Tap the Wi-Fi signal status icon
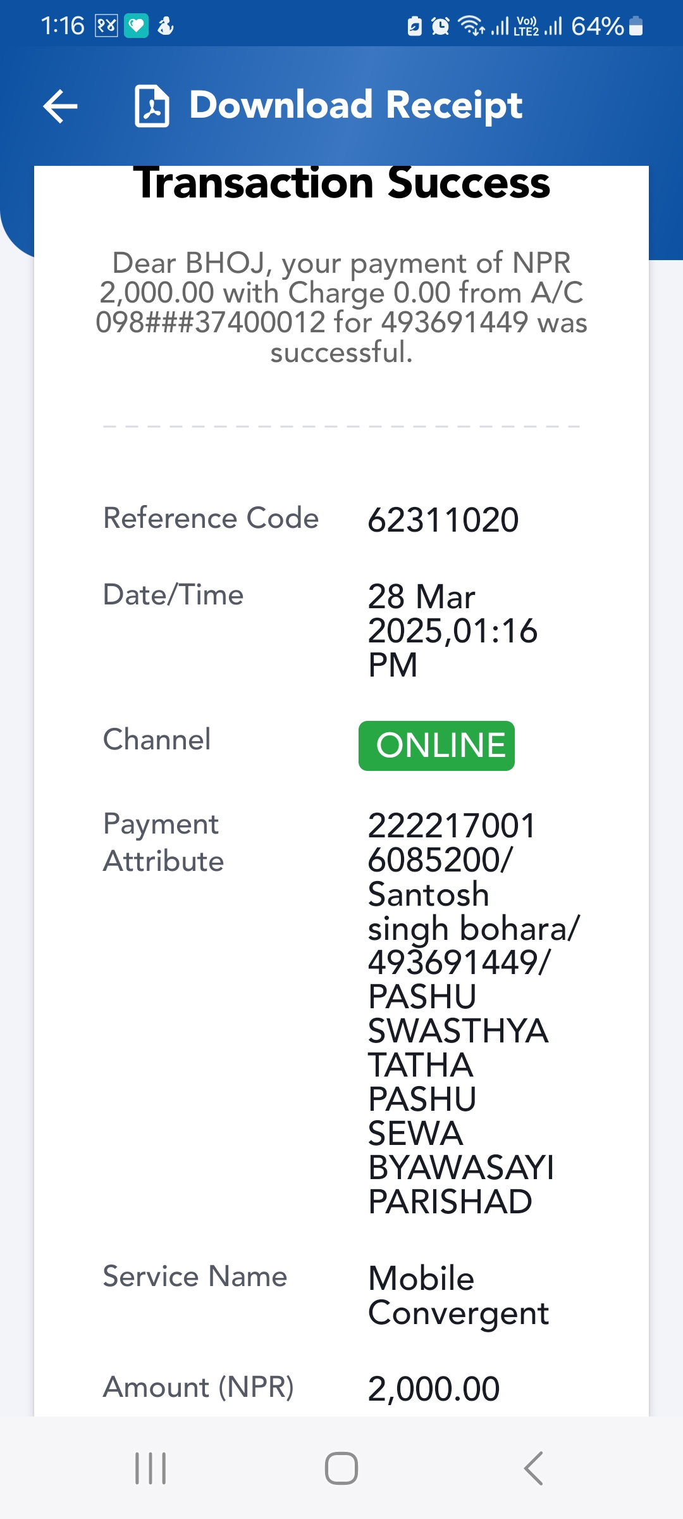 [471, 26]
